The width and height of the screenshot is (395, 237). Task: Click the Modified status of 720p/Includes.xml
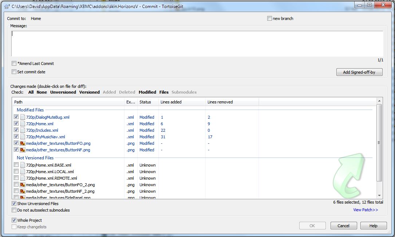pos(147,130)
